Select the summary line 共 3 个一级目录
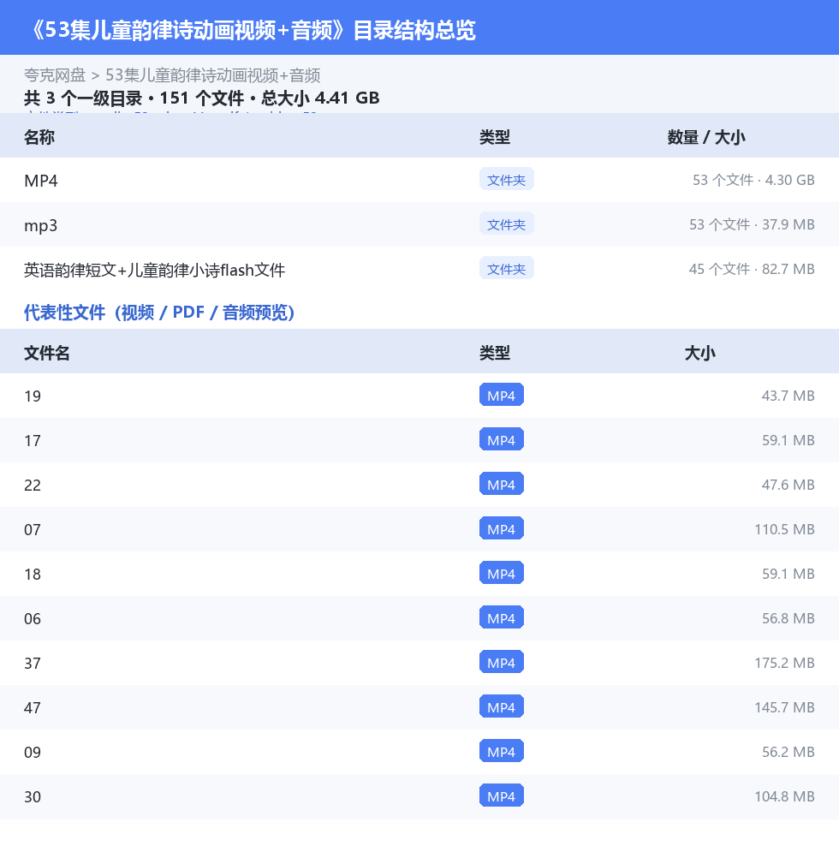 pos(83,98)
